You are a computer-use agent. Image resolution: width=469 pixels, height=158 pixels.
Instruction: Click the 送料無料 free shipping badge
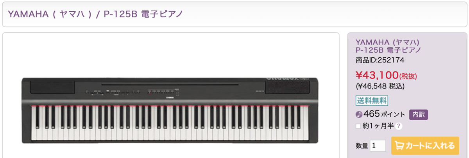372,101
